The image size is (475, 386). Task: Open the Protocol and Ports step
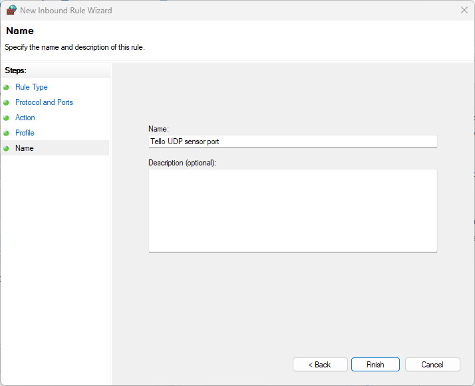44,102
